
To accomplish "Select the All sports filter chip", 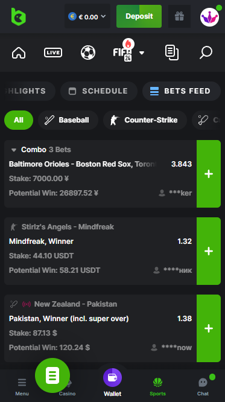I will [19, 120].
